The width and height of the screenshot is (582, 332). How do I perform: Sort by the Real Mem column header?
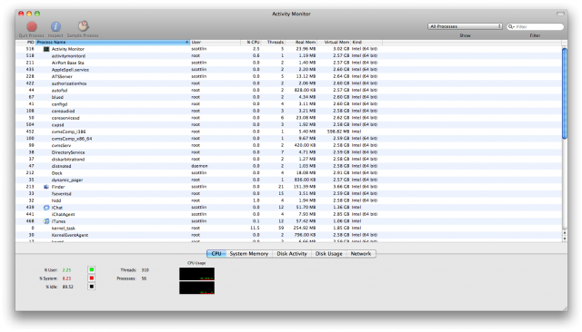[x=301, y=43]
